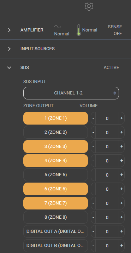Enable DIGITAL OUT B zone output

point(55,246)
